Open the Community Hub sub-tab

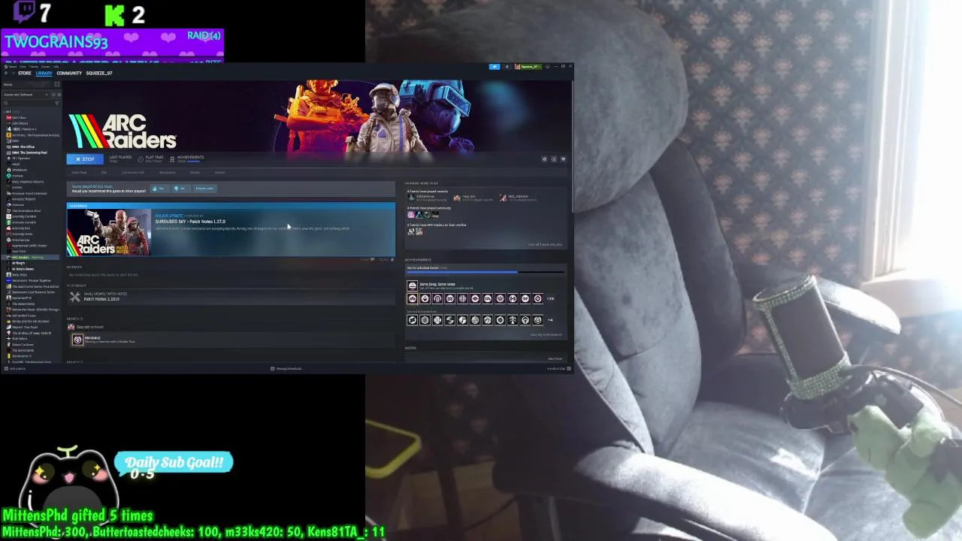tap(133, 172)
